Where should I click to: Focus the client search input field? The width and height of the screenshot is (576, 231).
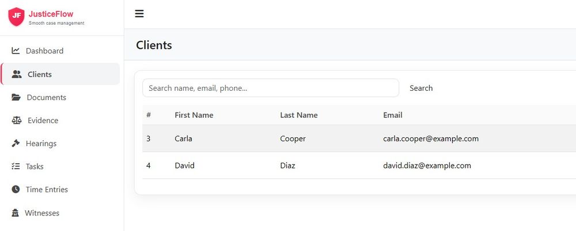tap(270, 88)
